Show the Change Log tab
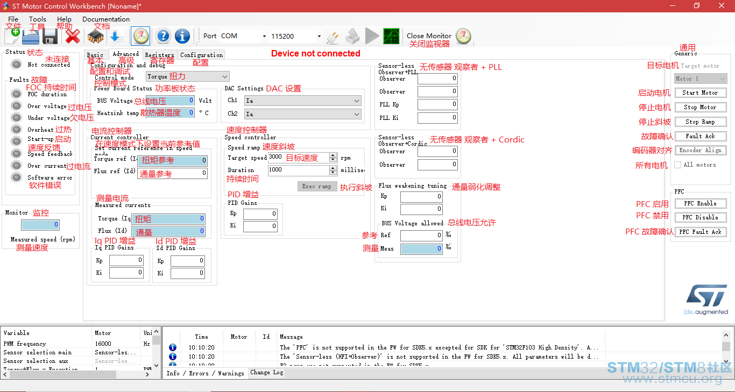735x392 pixels. click(x=266, y=373)
